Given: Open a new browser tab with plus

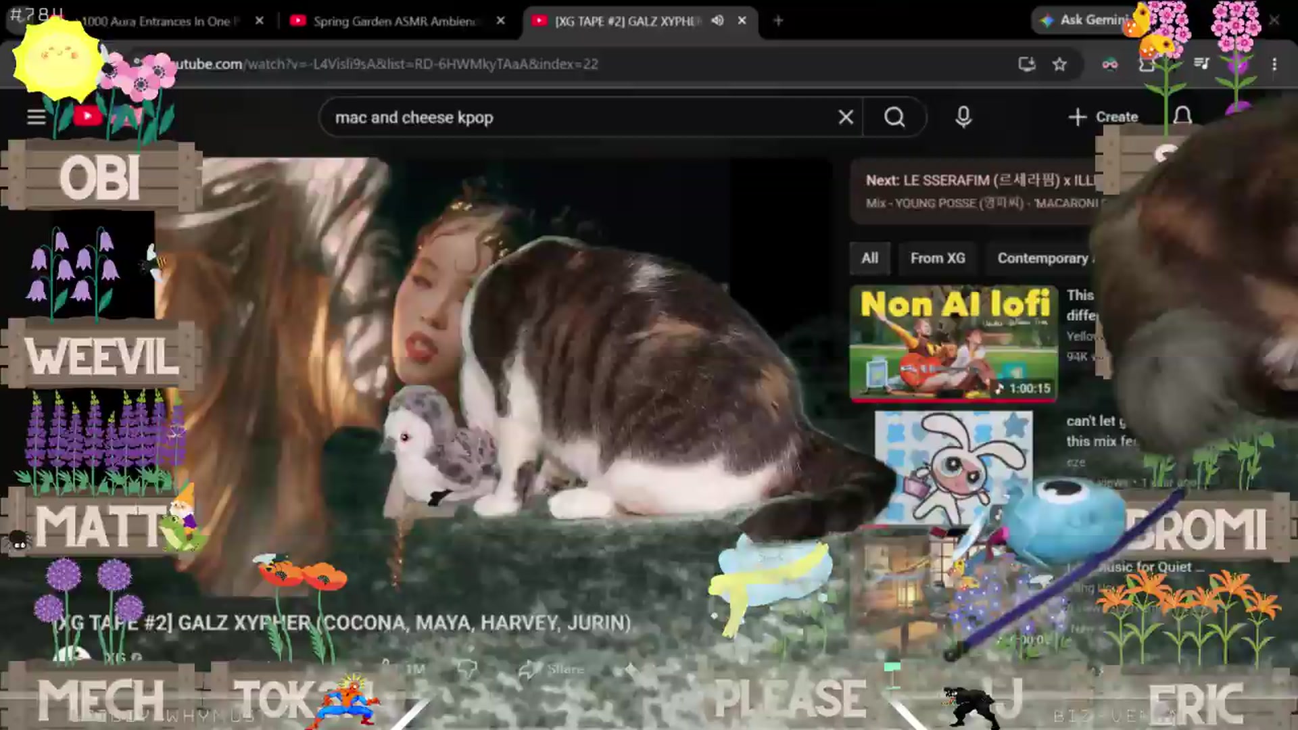Looking at the screenshot, I should pos(778,21).
